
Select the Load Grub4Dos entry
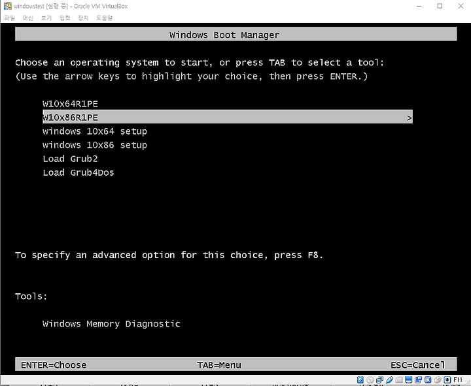(78, 172)
